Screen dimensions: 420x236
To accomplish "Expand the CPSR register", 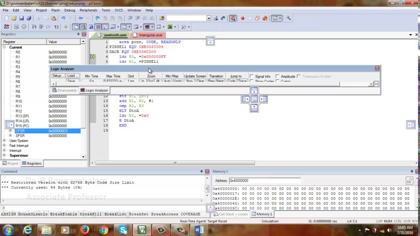I will point(10,131).
